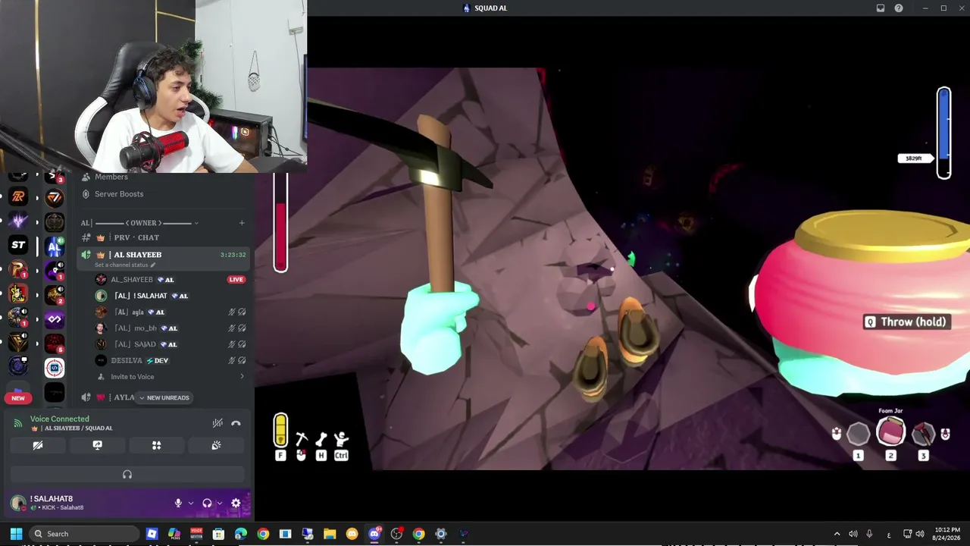
Task: Click the red vertical health gauge
Action: (280, 223)
